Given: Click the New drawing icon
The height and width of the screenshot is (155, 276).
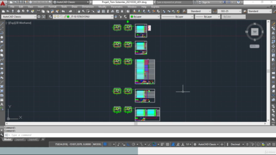Looking at the screenshot, I should [3, 11].
